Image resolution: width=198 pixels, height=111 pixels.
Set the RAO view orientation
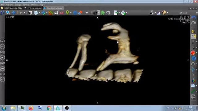pyautogui.click(x=2, y=58)
